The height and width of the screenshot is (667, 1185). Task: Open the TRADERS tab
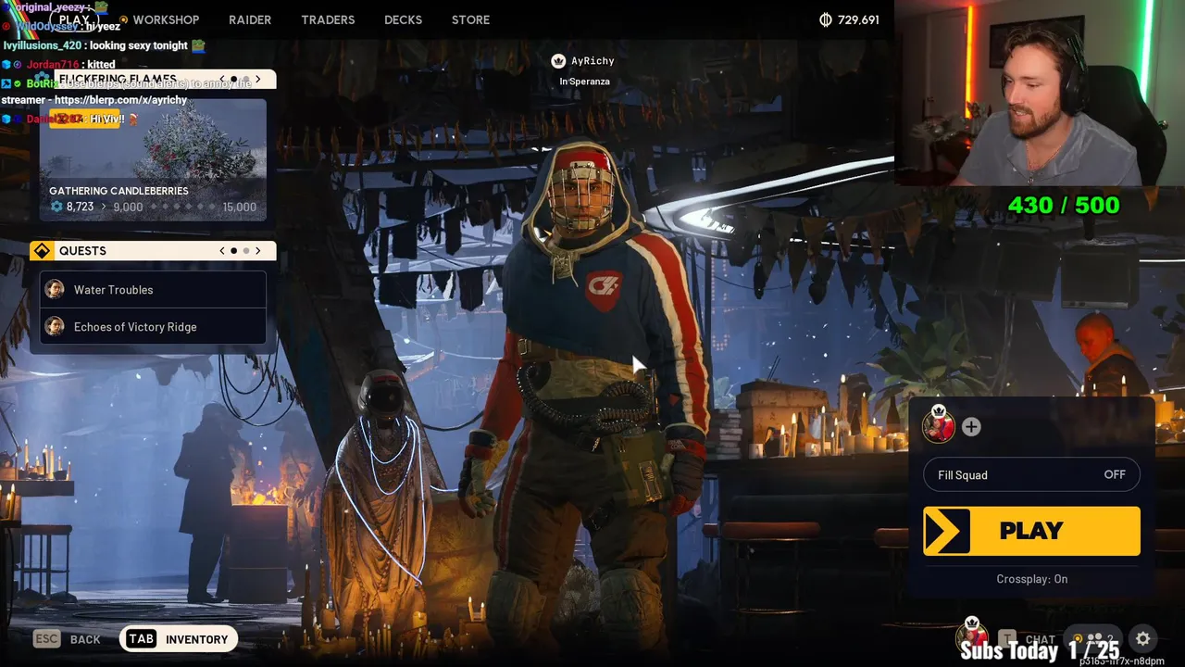328,19
